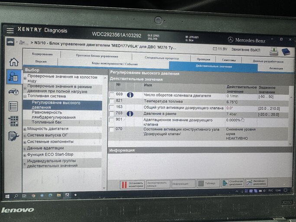
Task: Expand 'Система выпуска ОГ' node
Action: pyautogui.click(x=25, y=136)
